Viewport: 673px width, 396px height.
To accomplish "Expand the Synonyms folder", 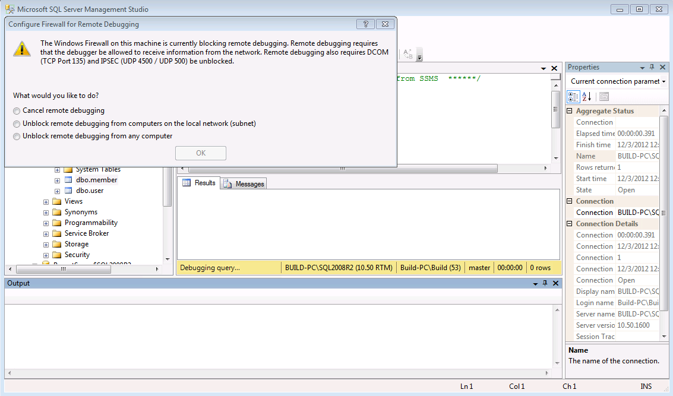I will pos(46,213).
